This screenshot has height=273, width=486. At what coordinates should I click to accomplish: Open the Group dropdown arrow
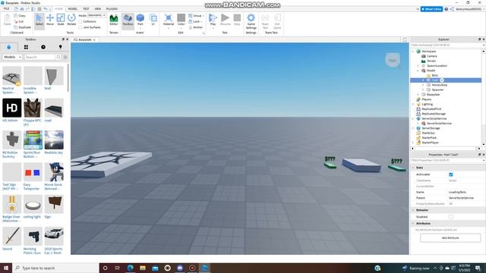tap(204, 15)
